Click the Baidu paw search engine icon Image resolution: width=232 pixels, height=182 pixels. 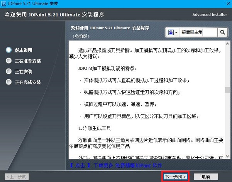[x=171, y=32]
